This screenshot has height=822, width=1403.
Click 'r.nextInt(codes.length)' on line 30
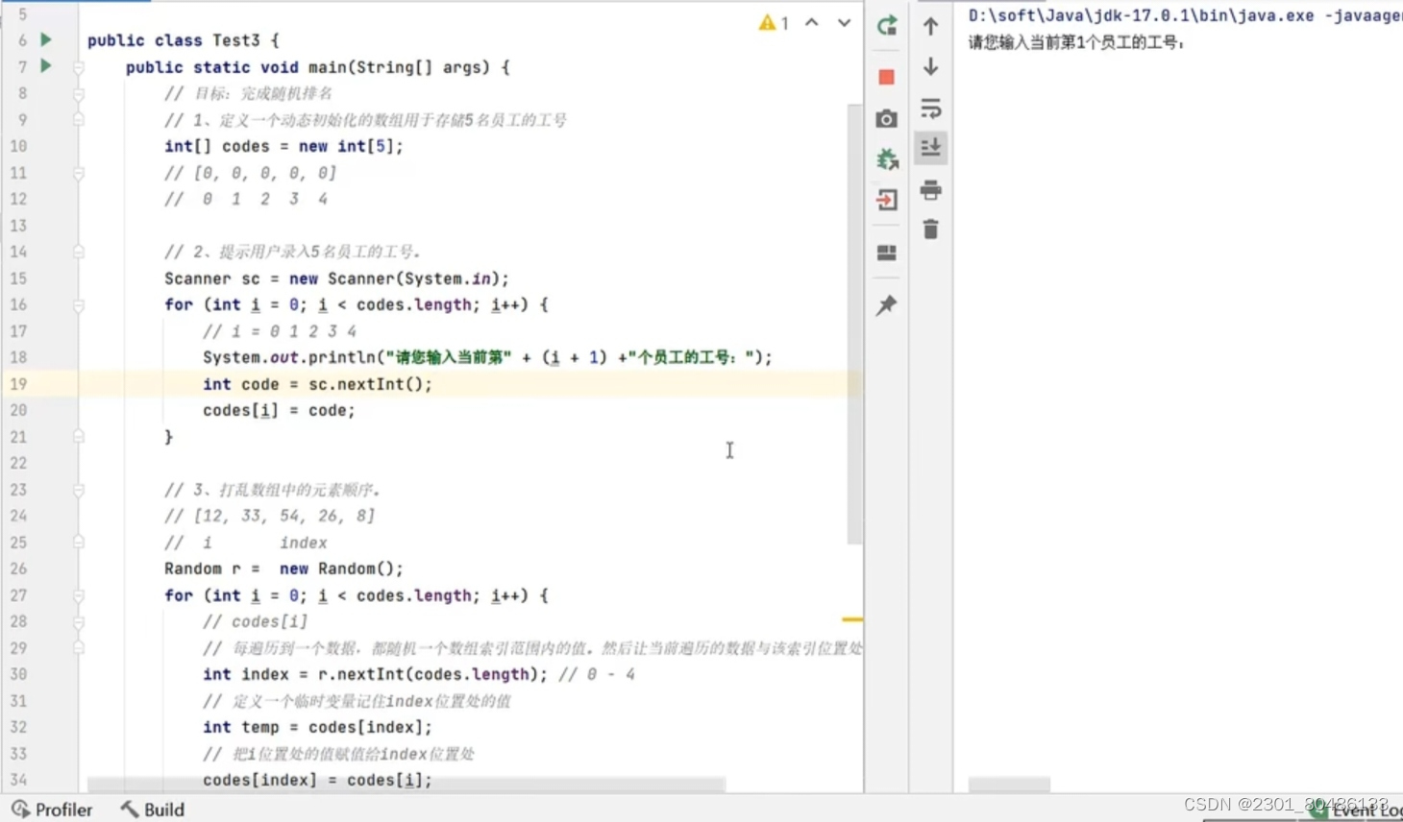(x=428, y=674)
